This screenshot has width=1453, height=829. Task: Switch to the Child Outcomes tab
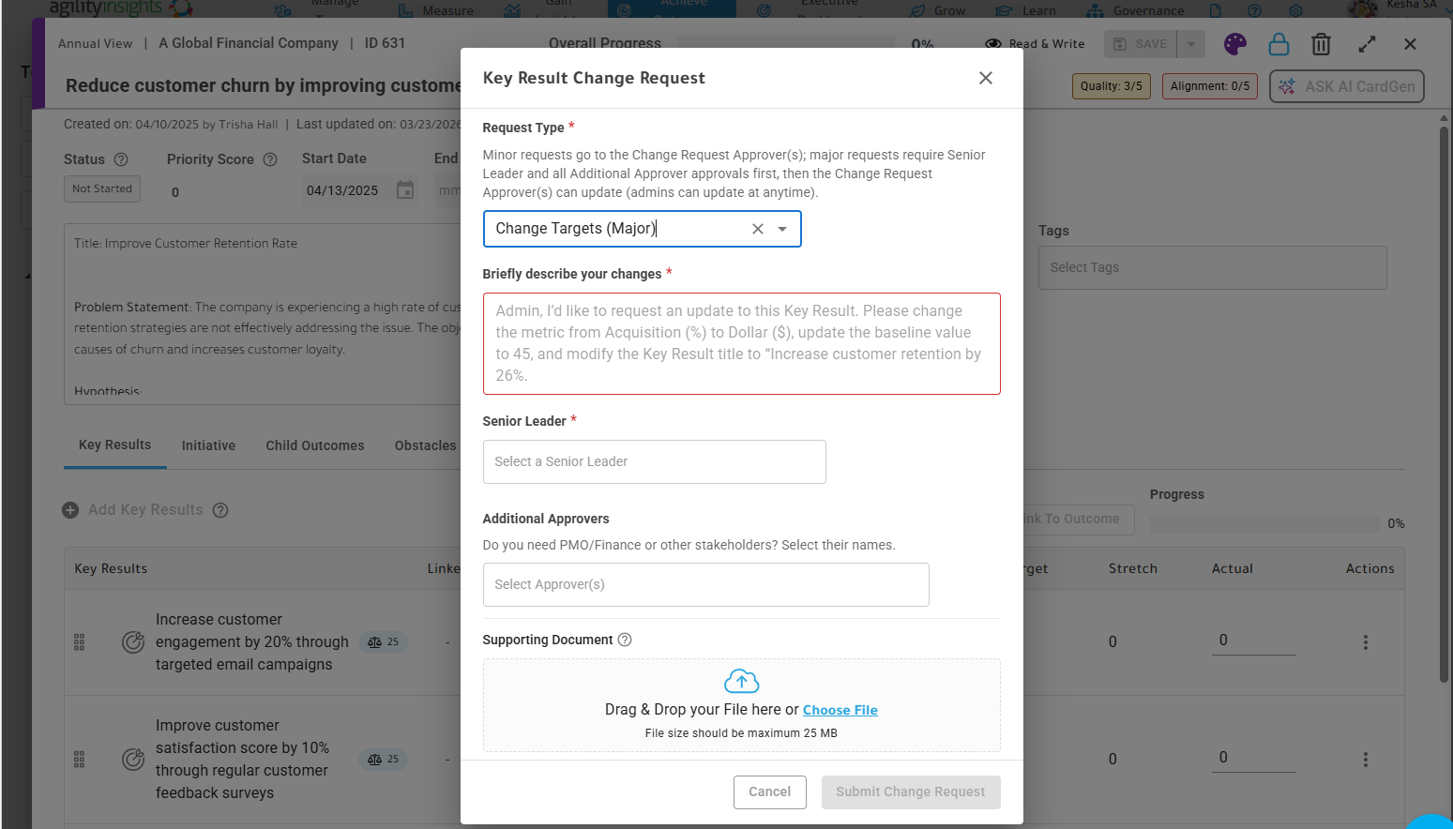[315, 445]
